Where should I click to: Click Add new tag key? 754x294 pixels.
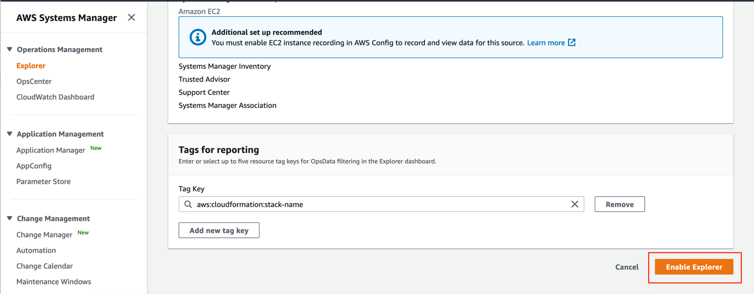point(219,230)
